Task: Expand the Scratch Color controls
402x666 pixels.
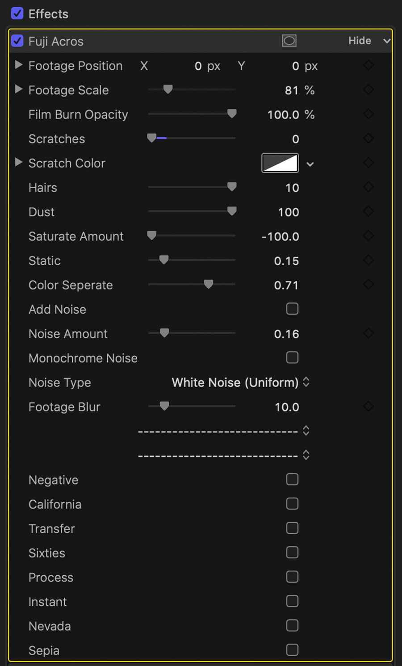Action: click(18, 163)
